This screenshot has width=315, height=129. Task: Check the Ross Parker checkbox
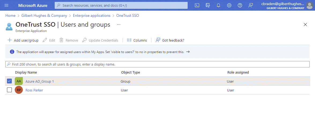point(9,90)
